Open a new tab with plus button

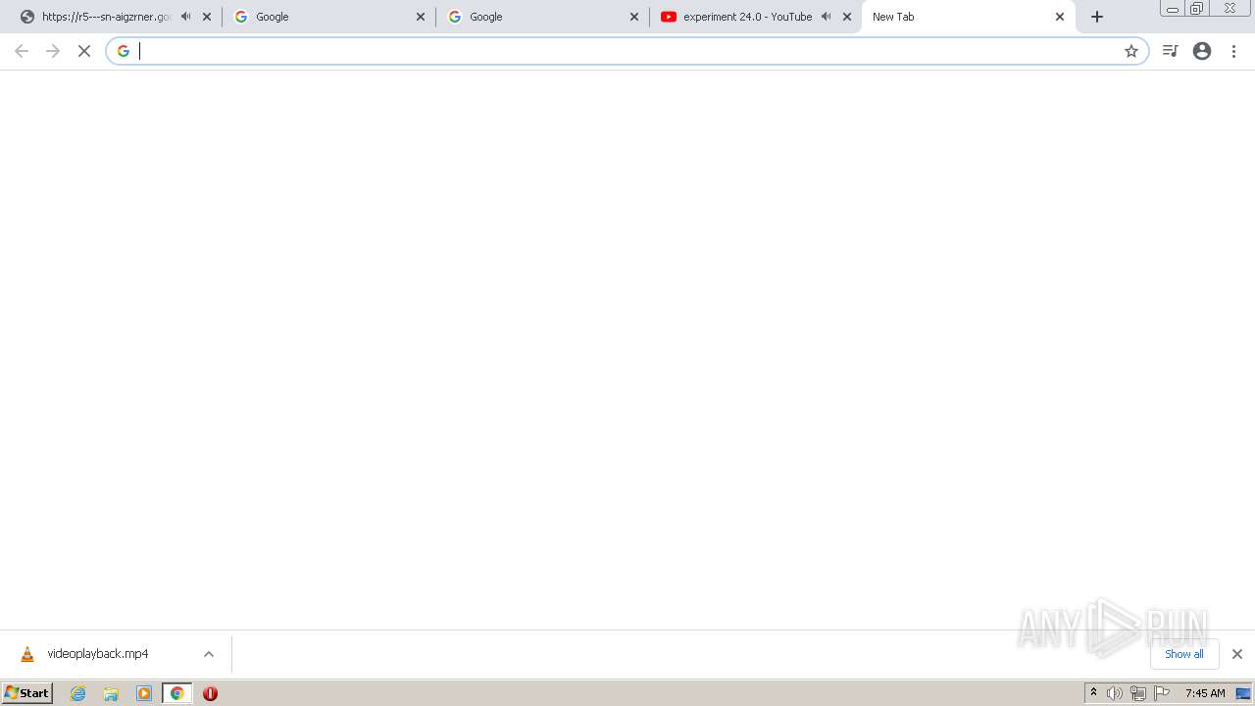click(1097, 17)
